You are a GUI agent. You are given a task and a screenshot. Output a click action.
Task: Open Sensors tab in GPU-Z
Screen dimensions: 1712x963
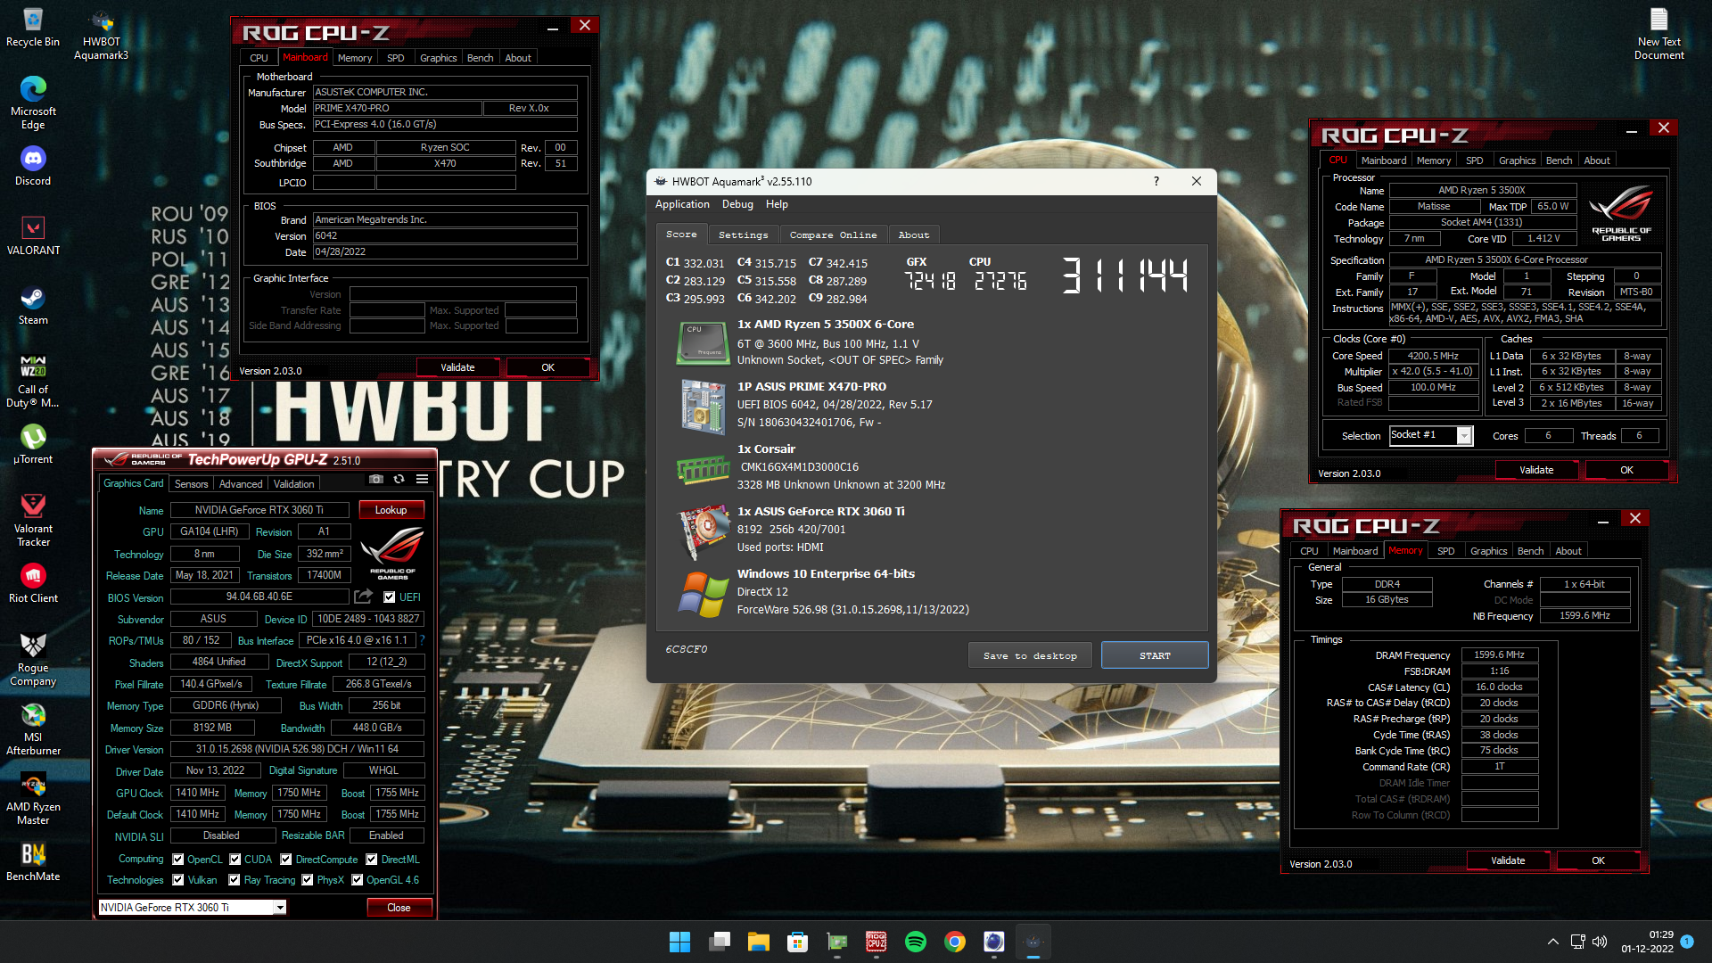[x=191, y=484]
